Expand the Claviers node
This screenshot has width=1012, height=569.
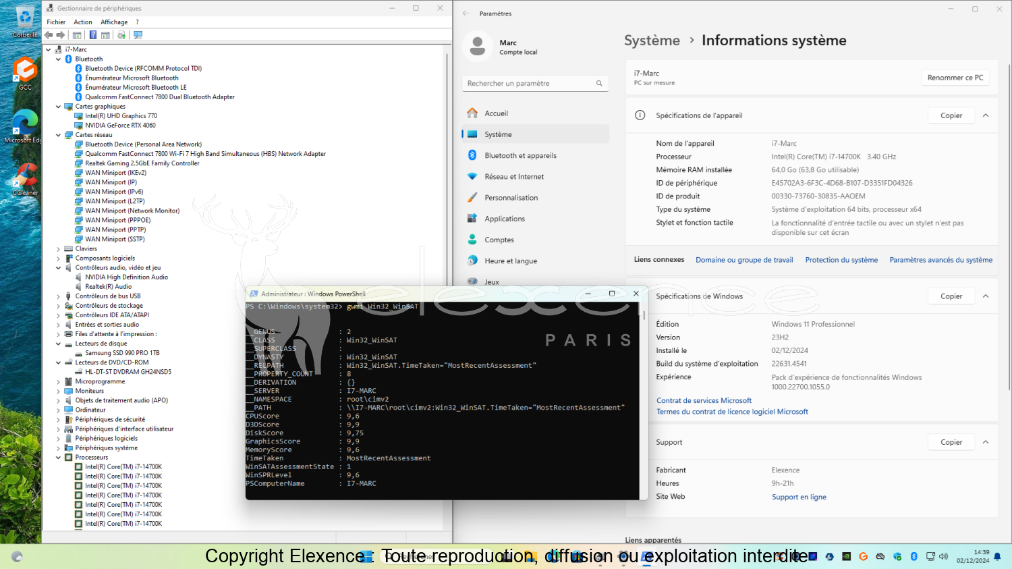(x=58, y=249)
